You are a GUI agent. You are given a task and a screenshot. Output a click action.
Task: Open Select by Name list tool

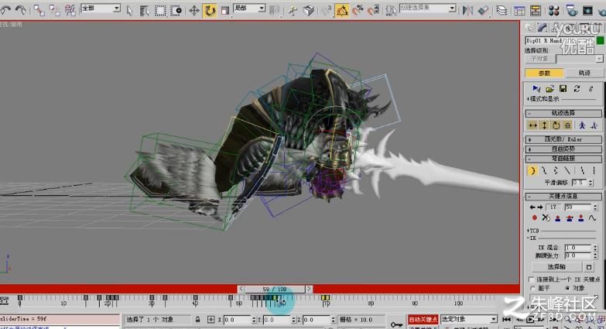[144, 11]
